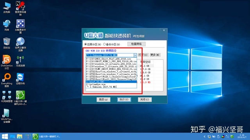The height and width of the screenshot is (140, 250).
Task: Open the 网络 desktop icon
Action: 7,25
